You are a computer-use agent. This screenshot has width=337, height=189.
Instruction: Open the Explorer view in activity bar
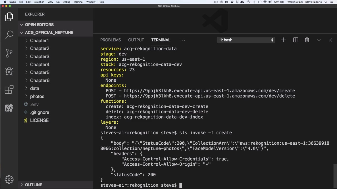pyautogui.click(x=9, y=17)
